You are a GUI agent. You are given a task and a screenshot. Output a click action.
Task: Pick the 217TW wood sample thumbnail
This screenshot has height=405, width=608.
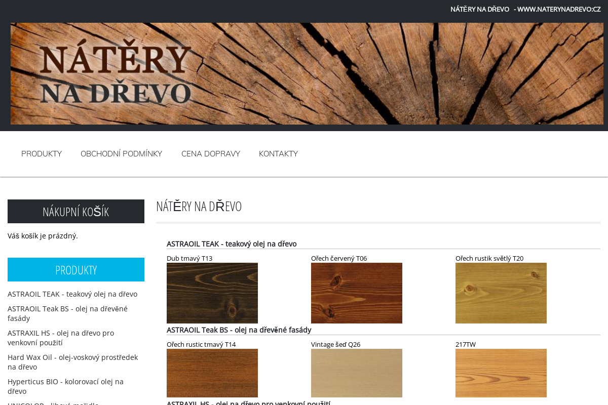click(501, 373)
